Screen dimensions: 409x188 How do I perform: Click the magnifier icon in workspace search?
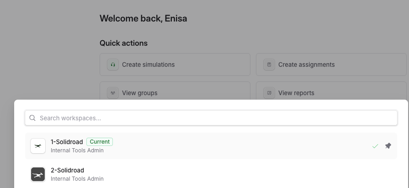tap(32, 118)
